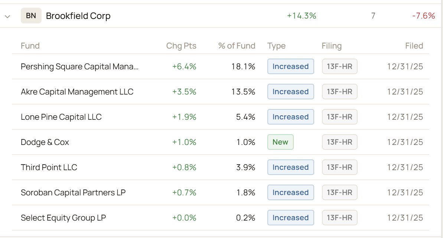
Task: Select the Lone Pine Capital LLC row
Action: 220,117
